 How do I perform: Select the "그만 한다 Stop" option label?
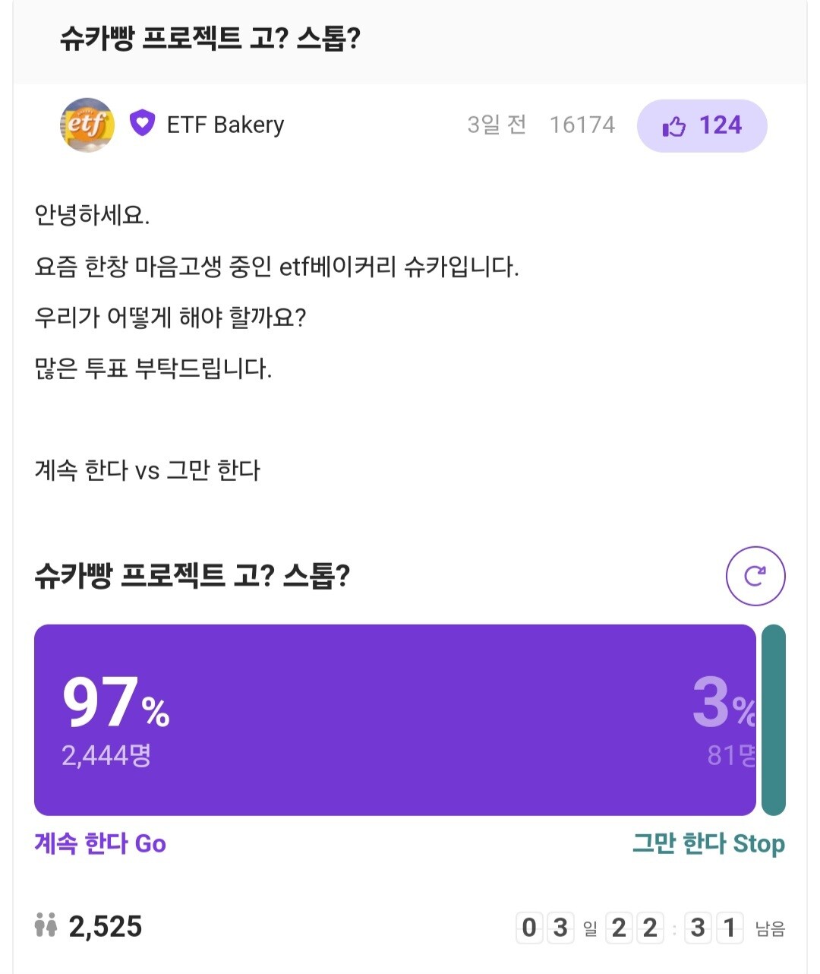pyautogui.click(x=708, y=843)
